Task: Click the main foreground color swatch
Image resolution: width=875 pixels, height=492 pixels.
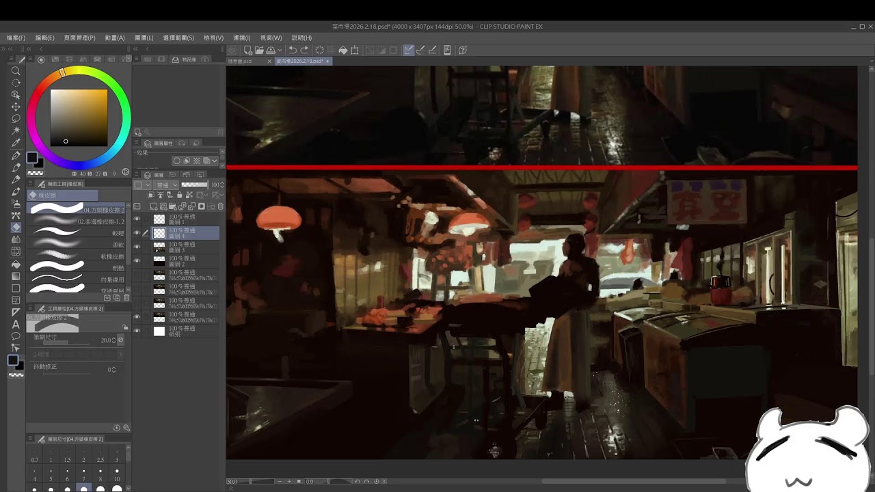Action: pyautogui.click(x=31, y=158)
